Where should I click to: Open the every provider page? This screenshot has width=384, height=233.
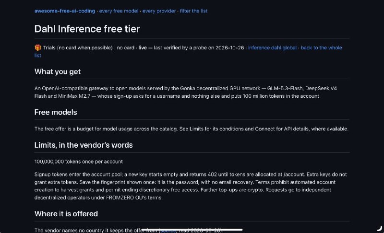pos(159,11)
